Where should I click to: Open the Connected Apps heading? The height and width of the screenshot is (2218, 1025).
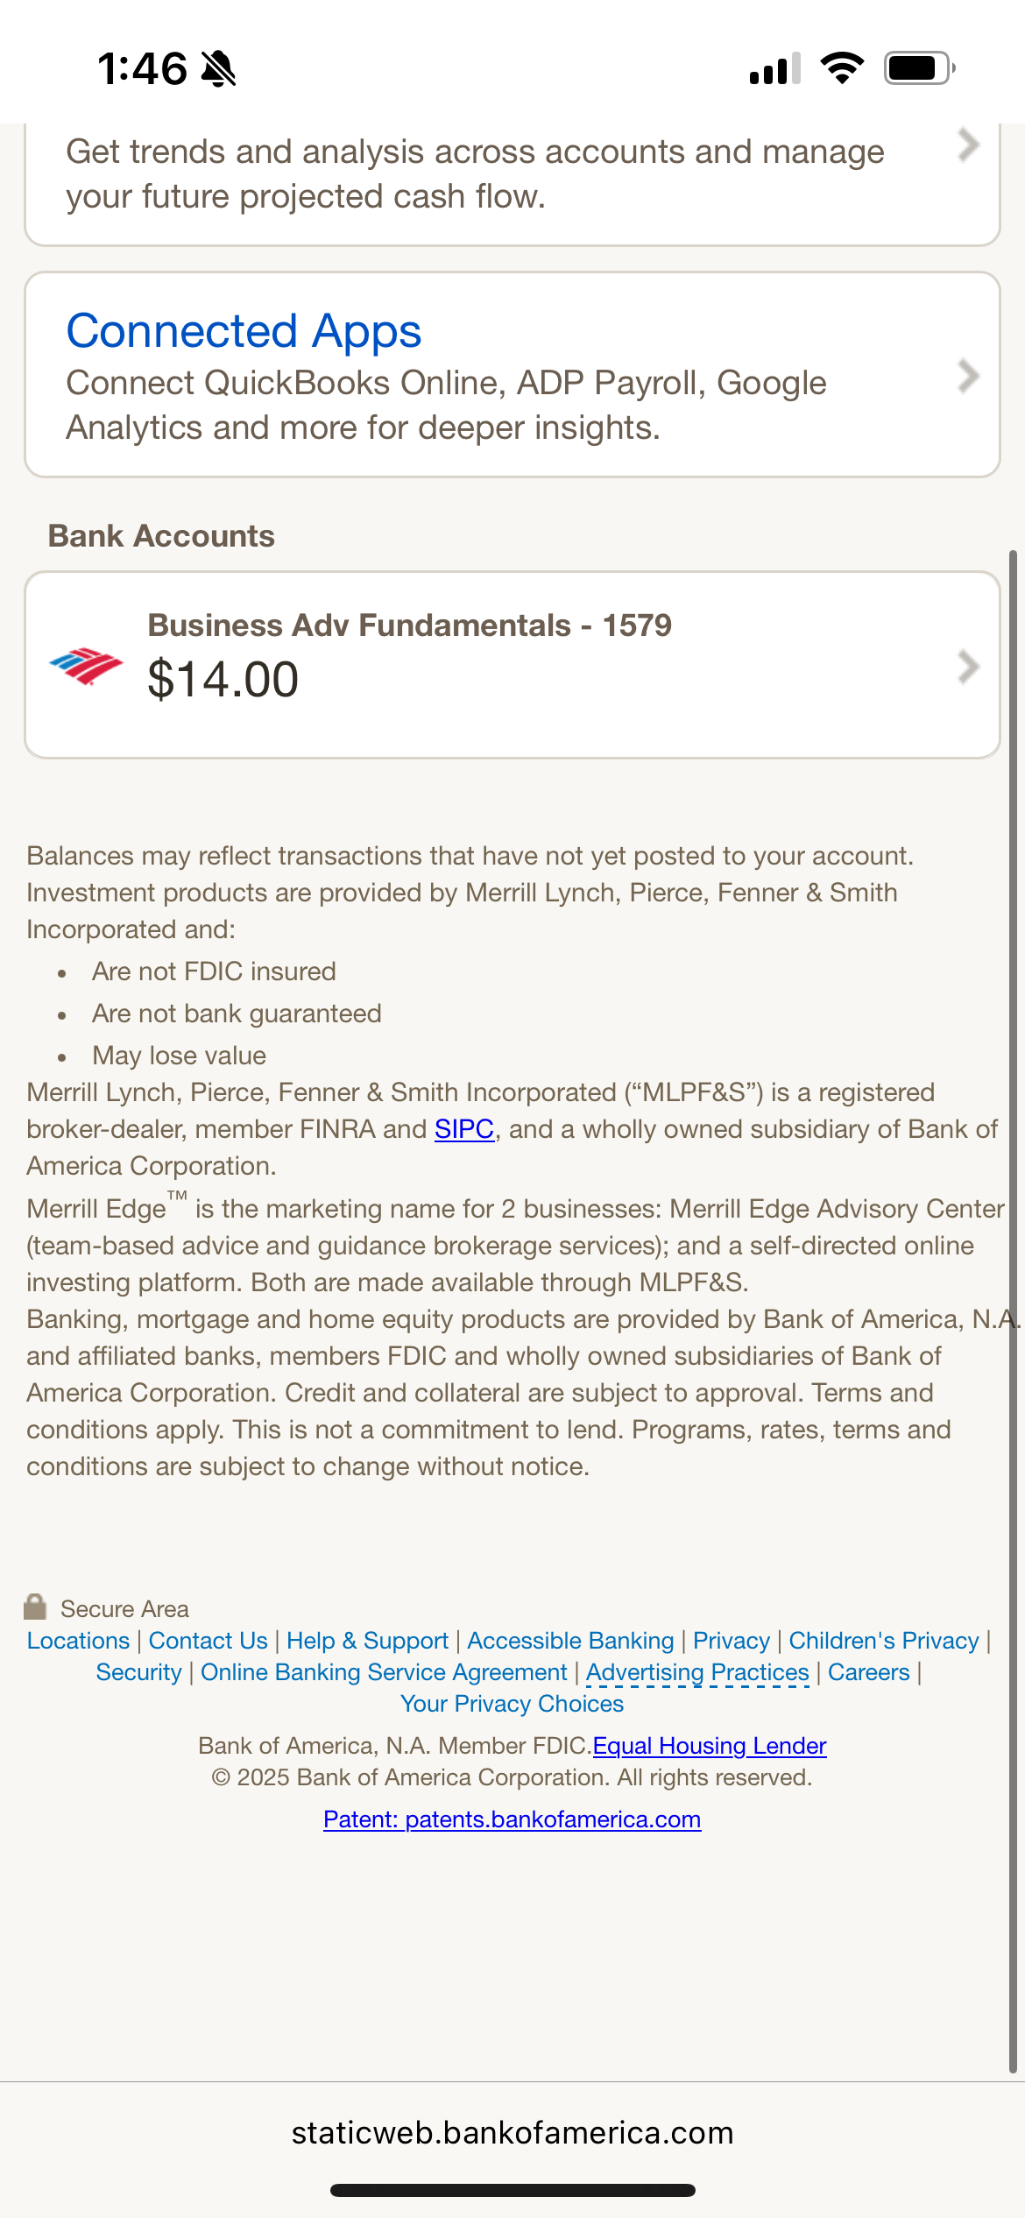tap(244, 331)
